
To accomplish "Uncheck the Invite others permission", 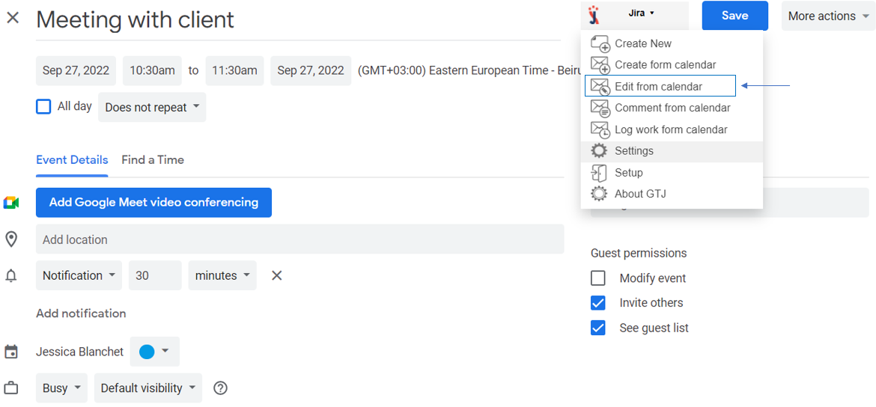I will [598, 303].
